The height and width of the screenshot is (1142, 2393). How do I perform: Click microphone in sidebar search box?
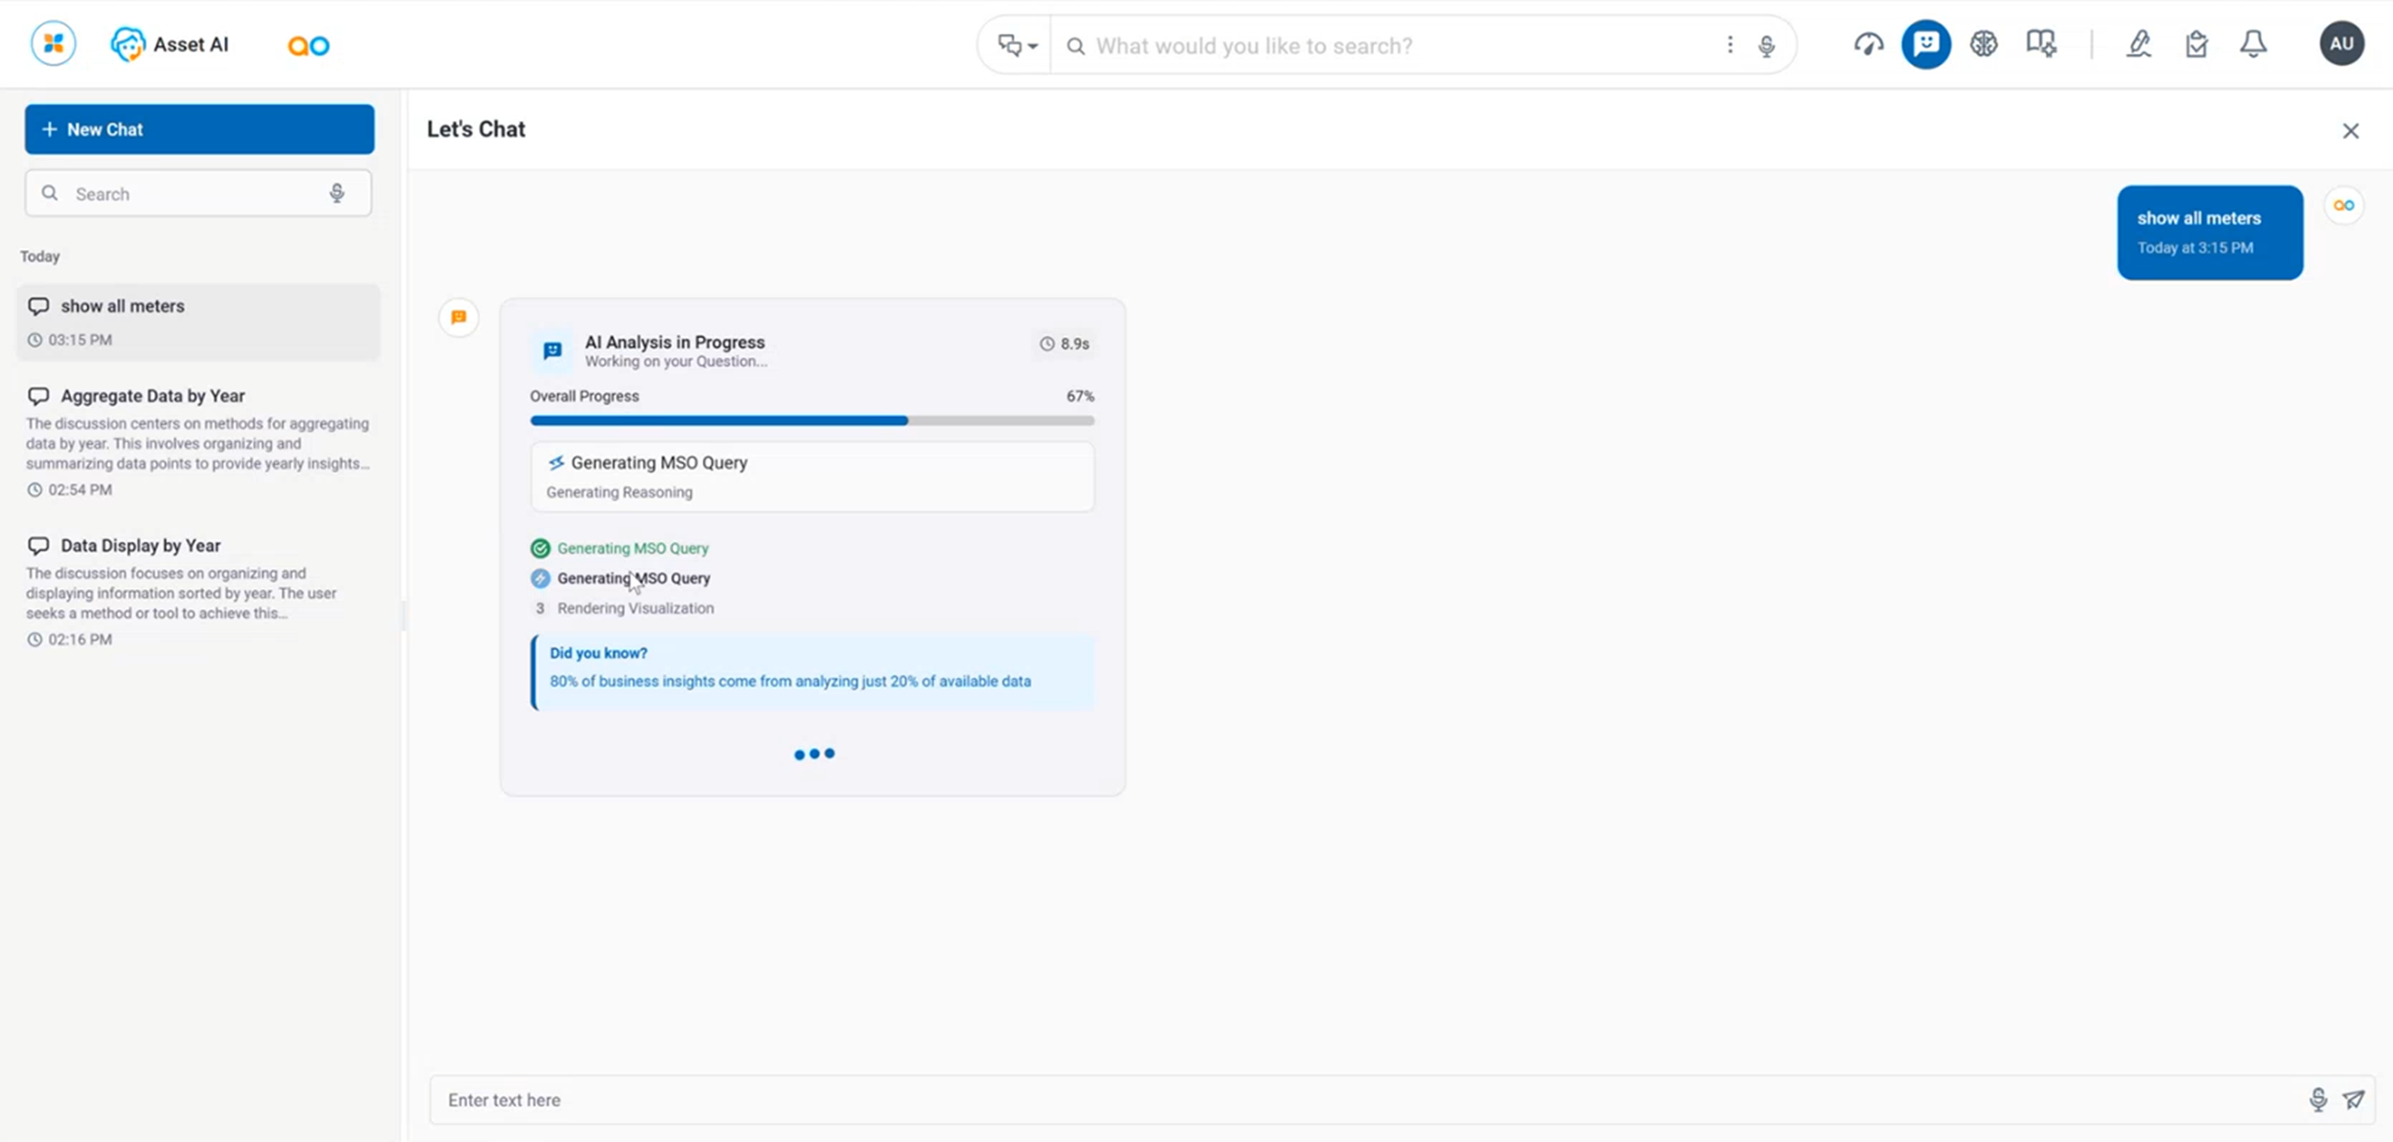336,193
